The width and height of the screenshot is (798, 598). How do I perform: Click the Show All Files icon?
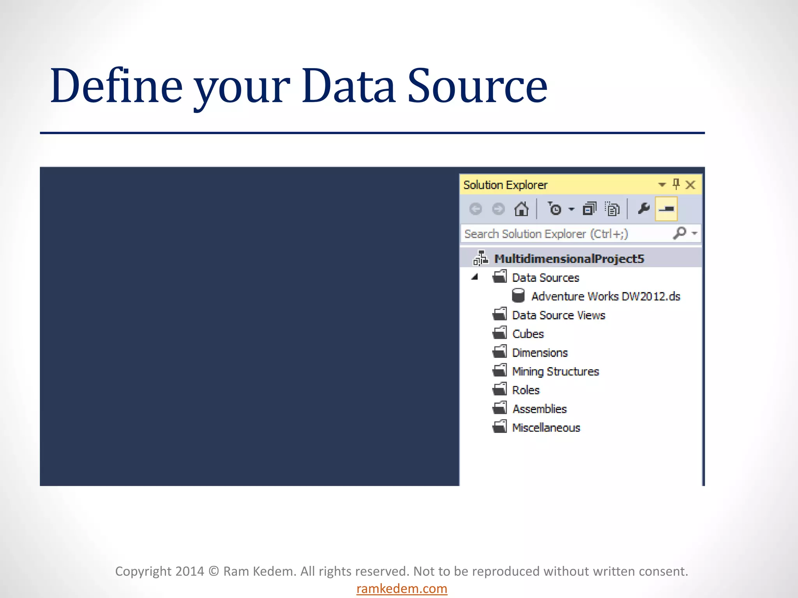pos(612,209)
